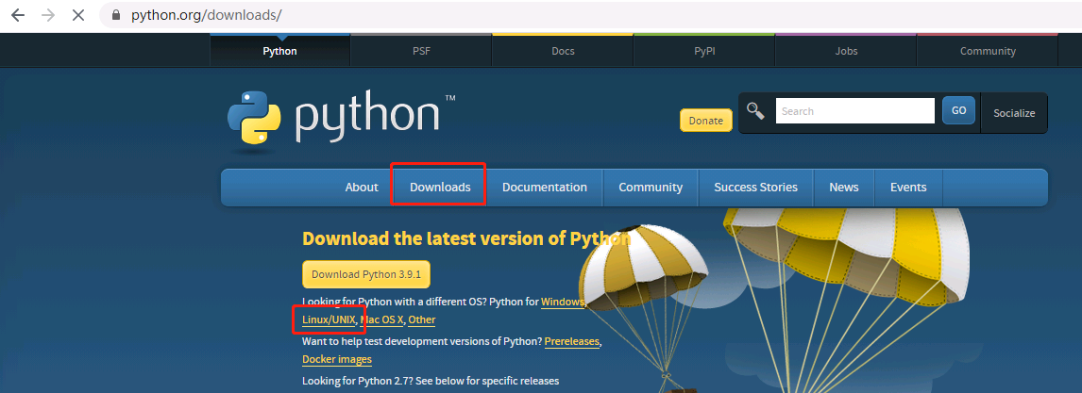Click the browser forward arrow
Screen dimensions: 1082x393
click(x=48, y=15)
